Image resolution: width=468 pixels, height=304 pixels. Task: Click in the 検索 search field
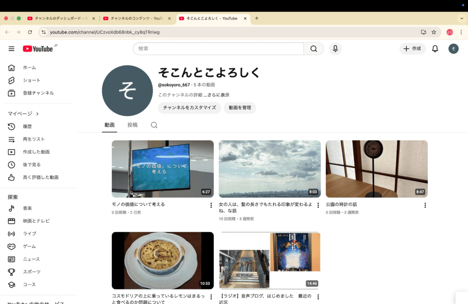[218, 49]
